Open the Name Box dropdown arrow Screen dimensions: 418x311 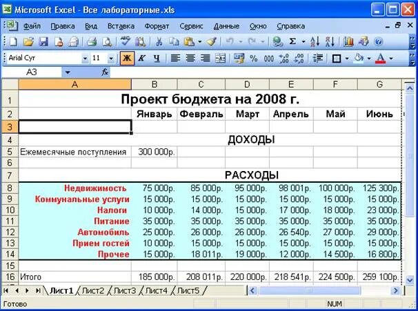tap(68, 72)
